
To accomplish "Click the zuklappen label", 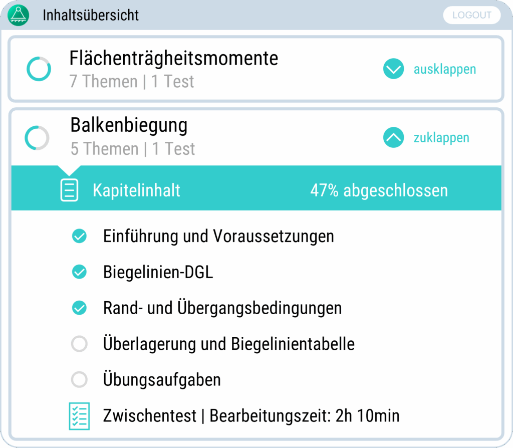I will pyautogui.click(x=441, y=138).
